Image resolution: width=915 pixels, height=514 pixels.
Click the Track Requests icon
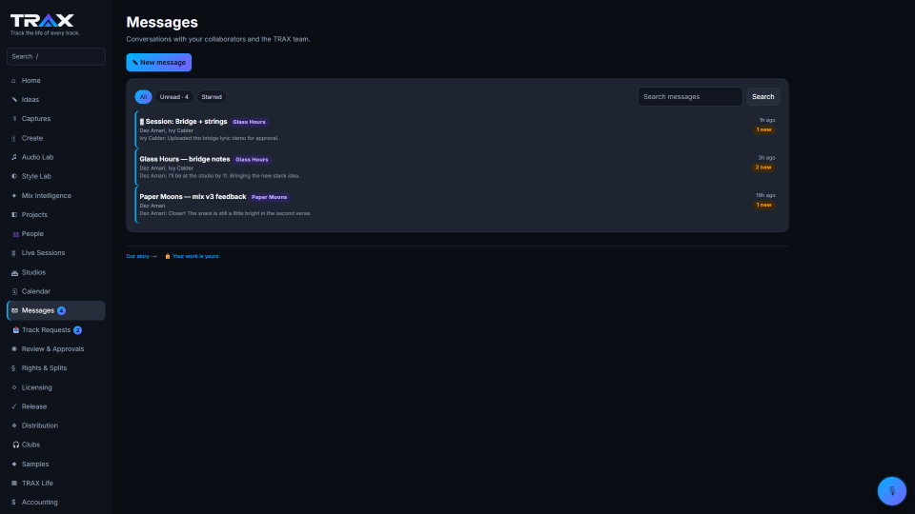[16, 330]
